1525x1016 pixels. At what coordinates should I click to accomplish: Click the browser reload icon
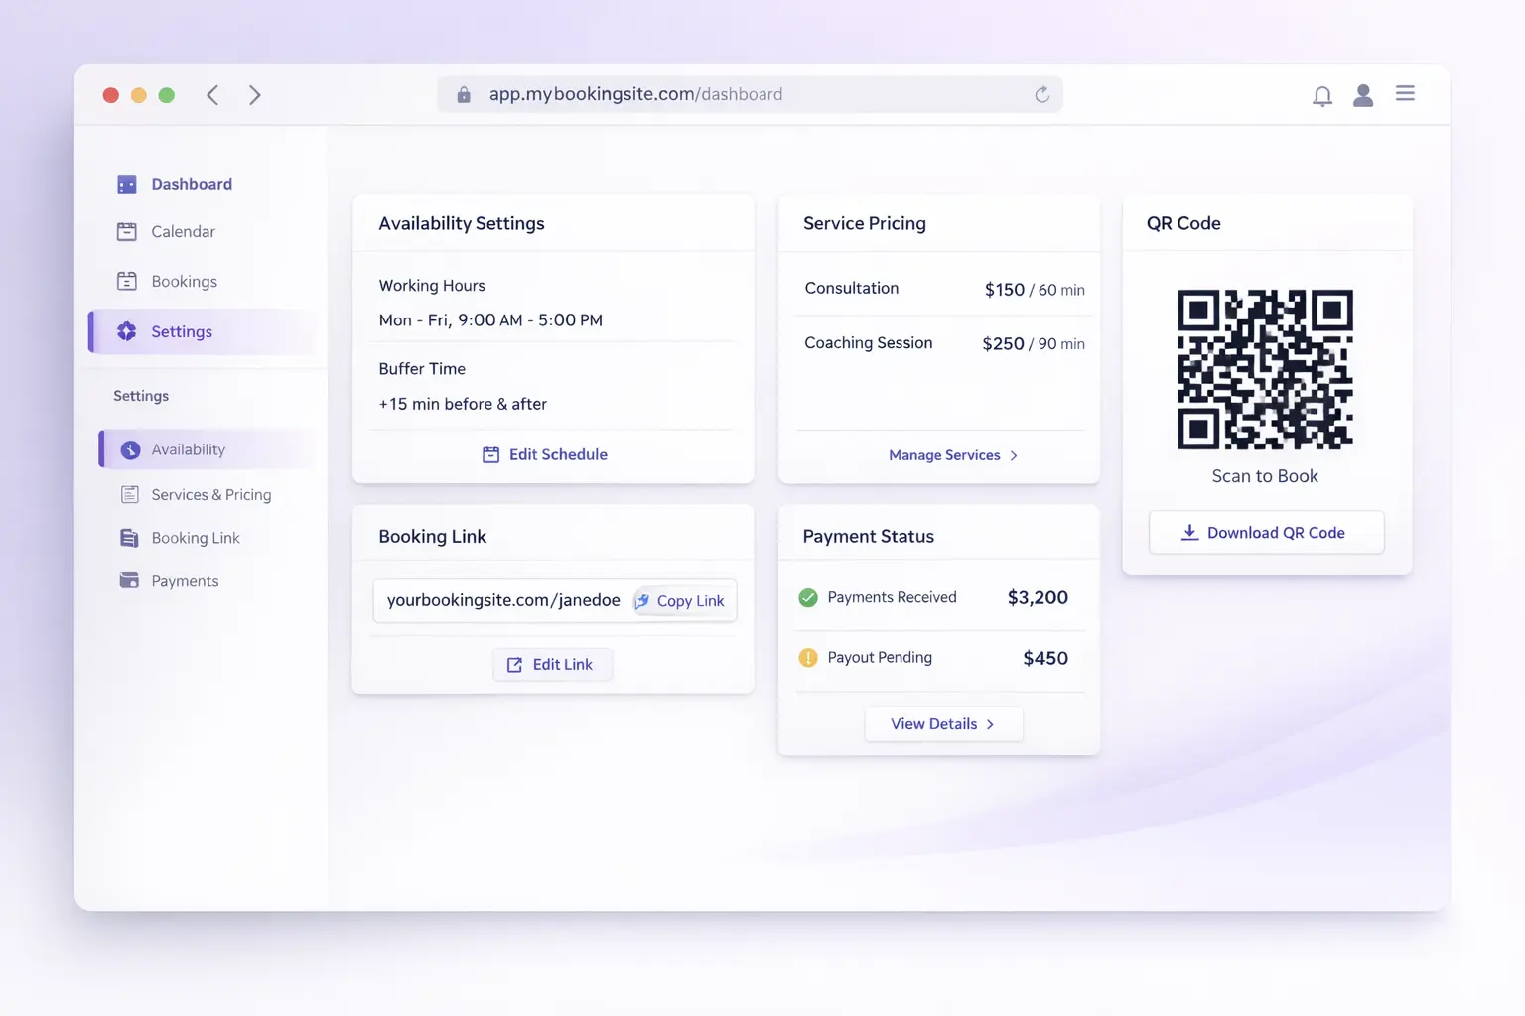pyautogui.click(x=1041, y=95)
